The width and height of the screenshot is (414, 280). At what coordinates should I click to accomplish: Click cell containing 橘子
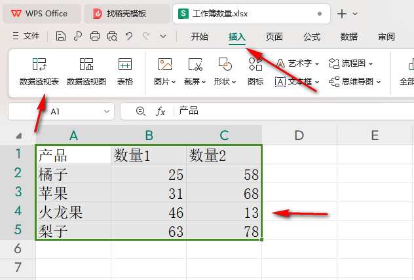tap(73, 173)
